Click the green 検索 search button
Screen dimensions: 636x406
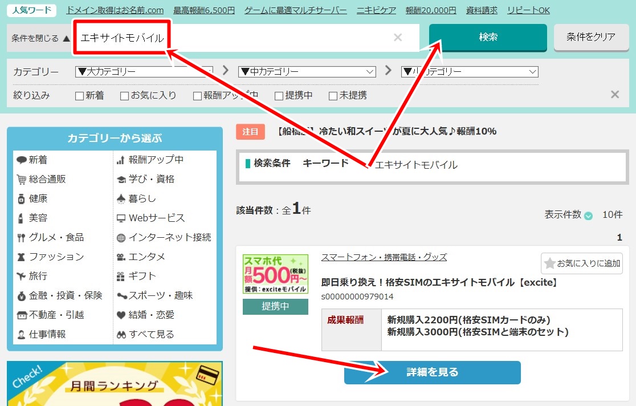(x=488, y=38)
